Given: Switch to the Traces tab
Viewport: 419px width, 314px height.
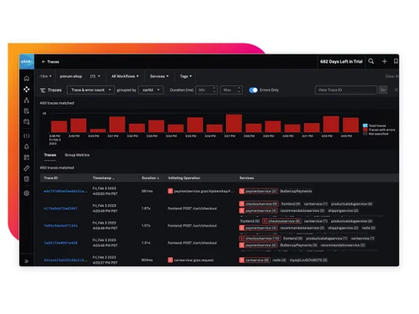Looking at the screenshot, I should click(50, 155).
